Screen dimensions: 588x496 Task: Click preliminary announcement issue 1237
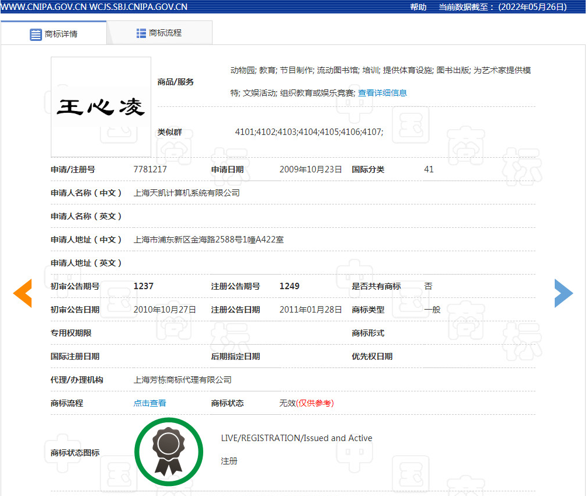[x=143, y=286]
